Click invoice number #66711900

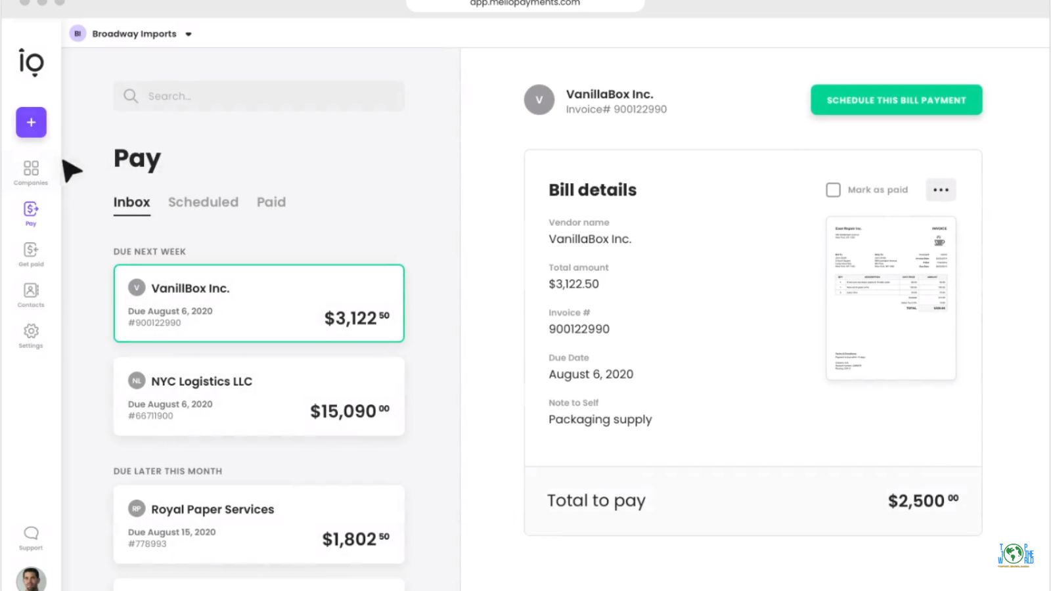[150, 416]
